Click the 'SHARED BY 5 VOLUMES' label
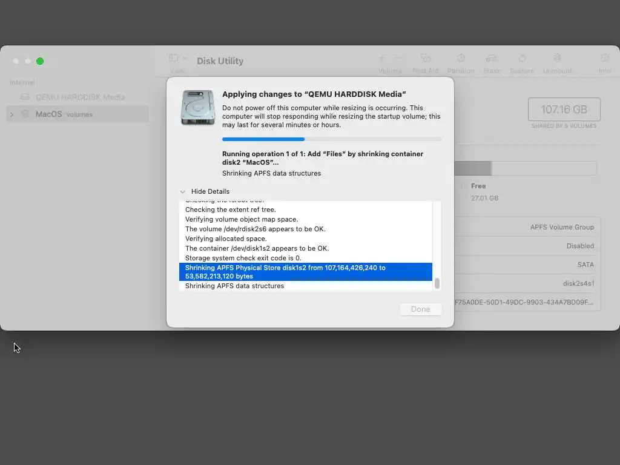Image resolution: width=620 pixels, height=465 pixels. pyautogui.click(x=564, y=126)
